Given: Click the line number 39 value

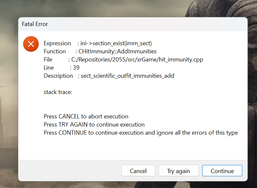Looking at the screenshot, I should point(76,68).
